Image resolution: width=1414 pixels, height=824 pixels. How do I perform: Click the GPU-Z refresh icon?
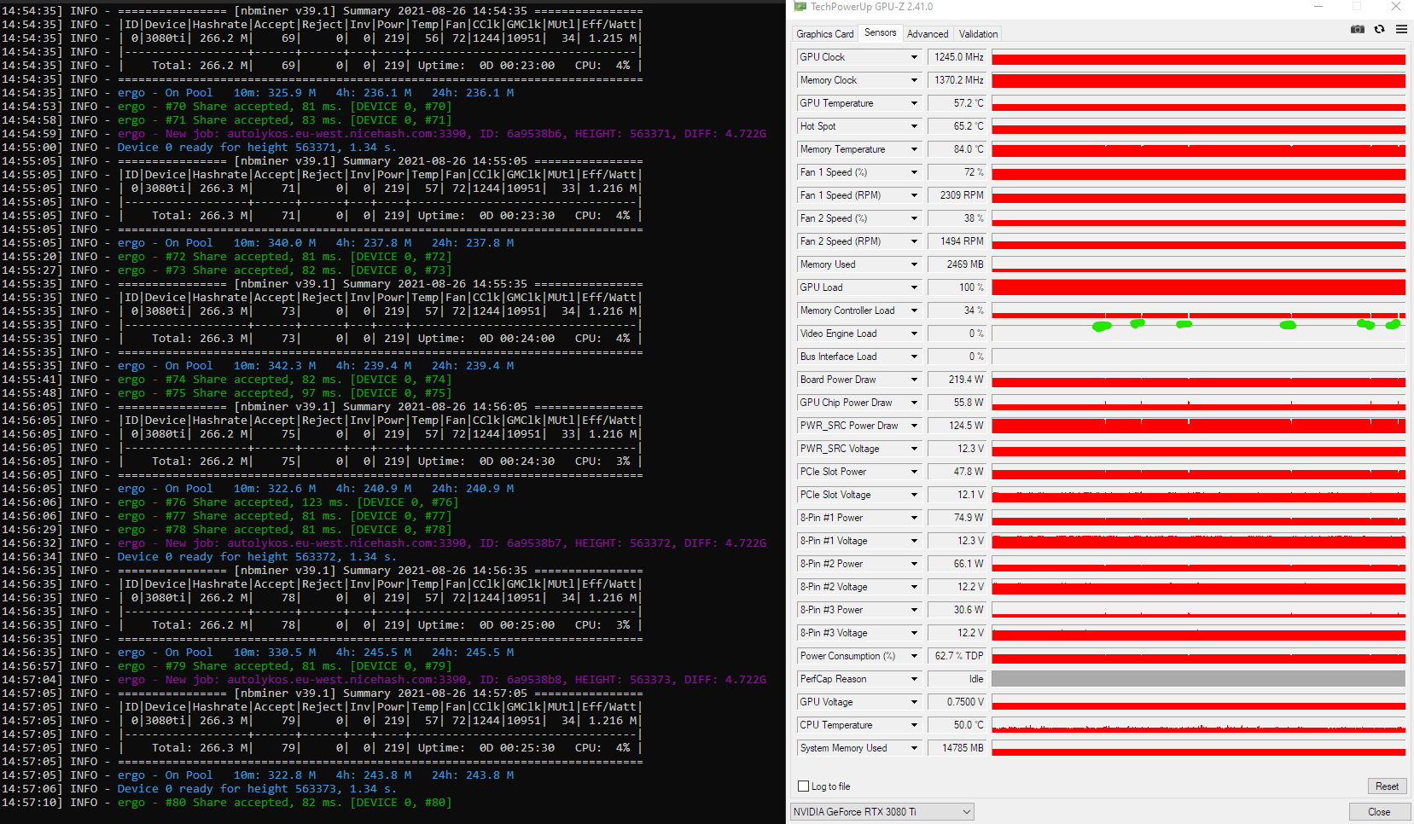click(x=1380, y=29)
